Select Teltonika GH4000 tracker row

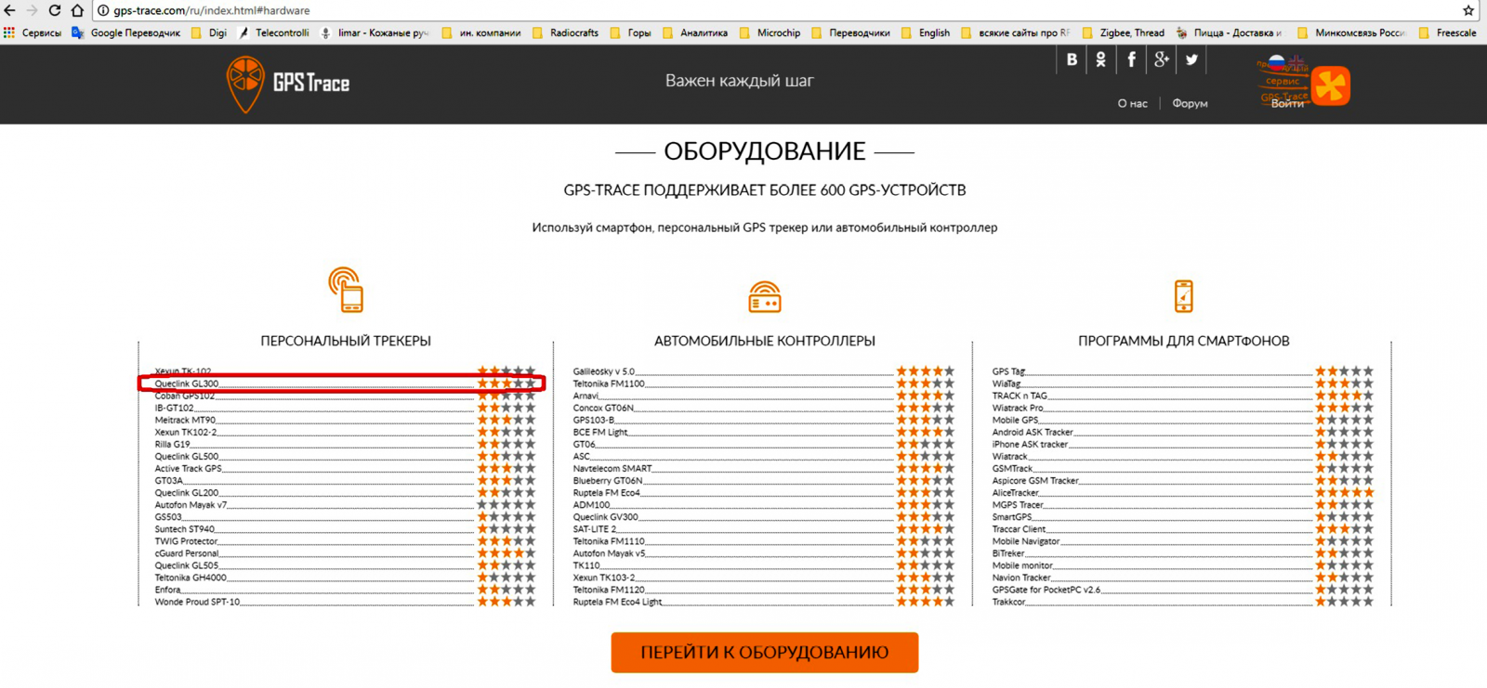click(x=345, y=578)
